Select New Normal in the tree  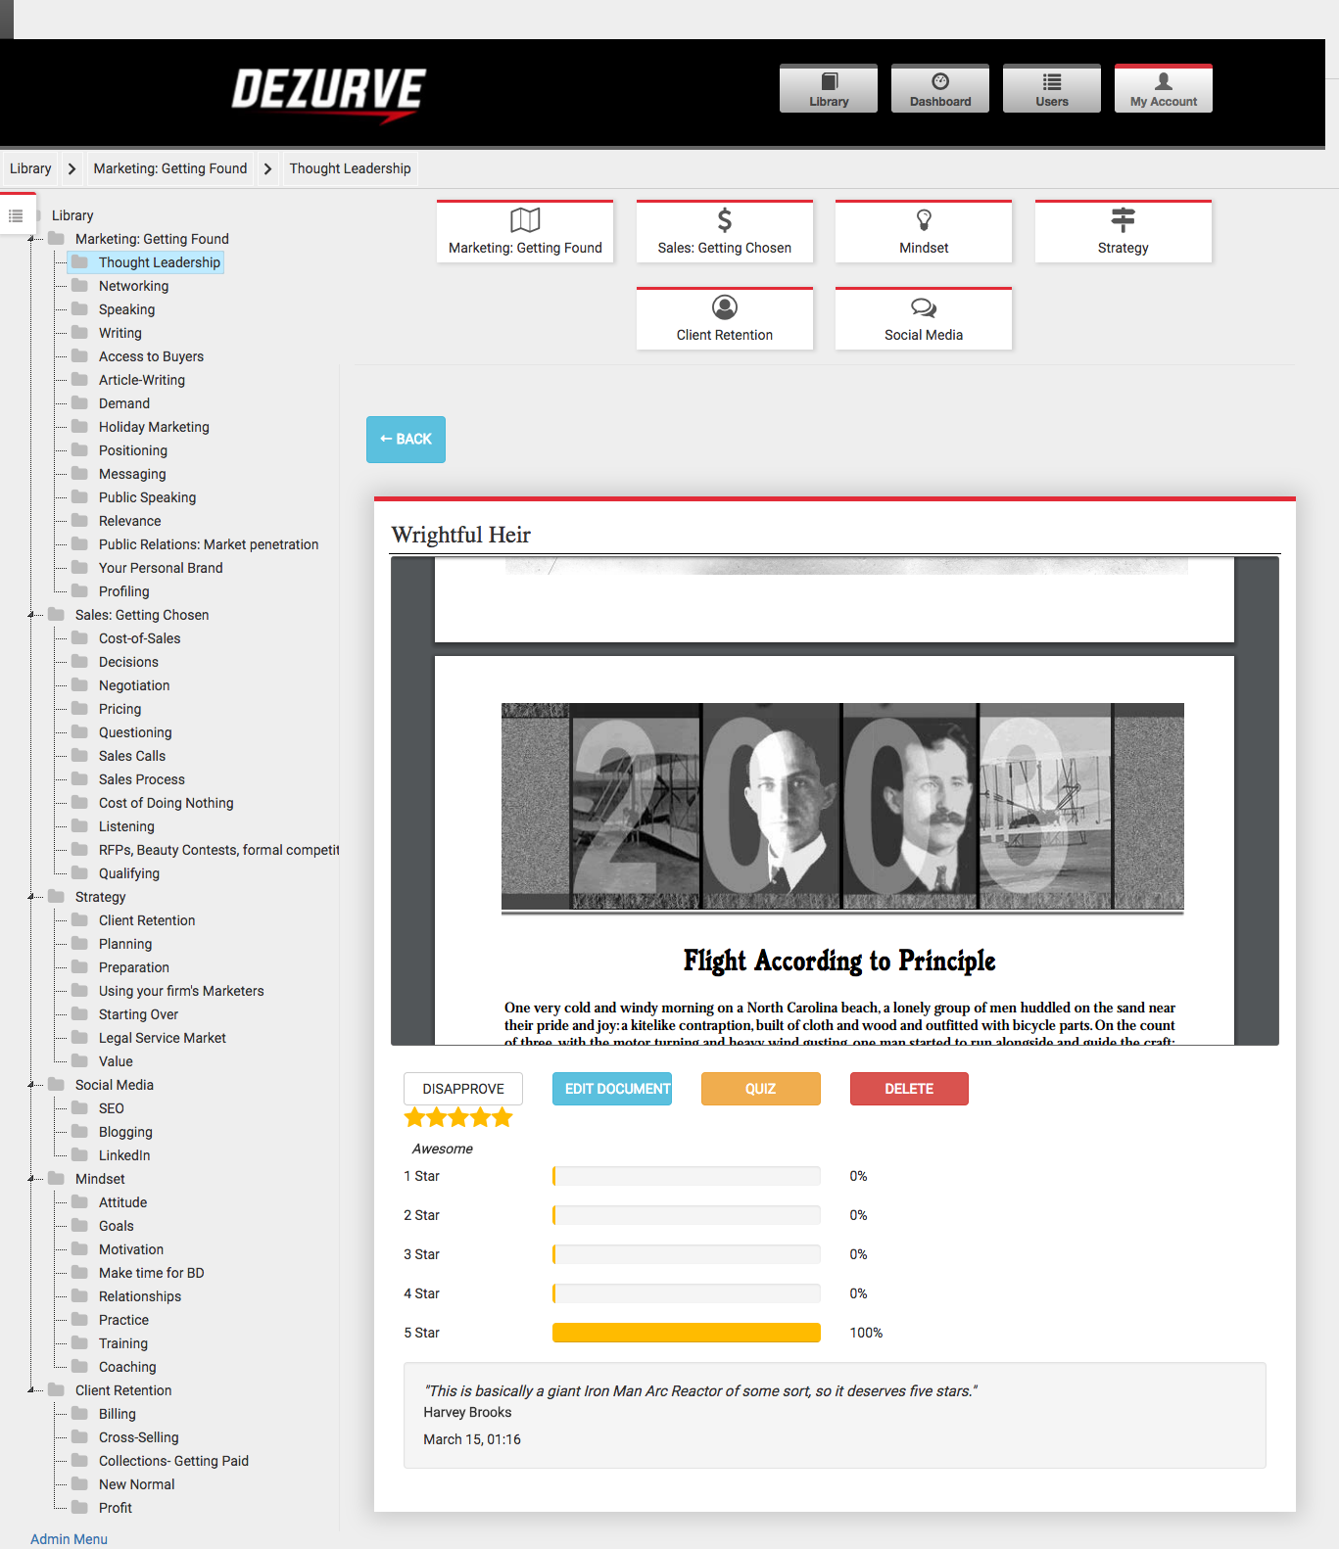click(x=137, y=1484)
